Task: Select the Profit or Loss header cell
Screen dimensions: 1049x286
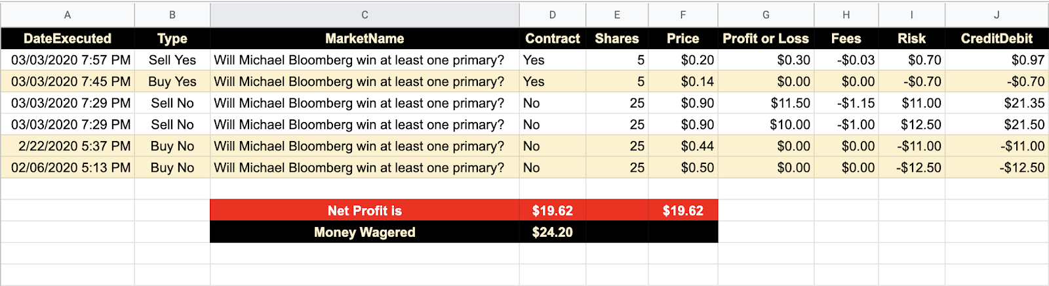Action: click(x=766, y=39)
